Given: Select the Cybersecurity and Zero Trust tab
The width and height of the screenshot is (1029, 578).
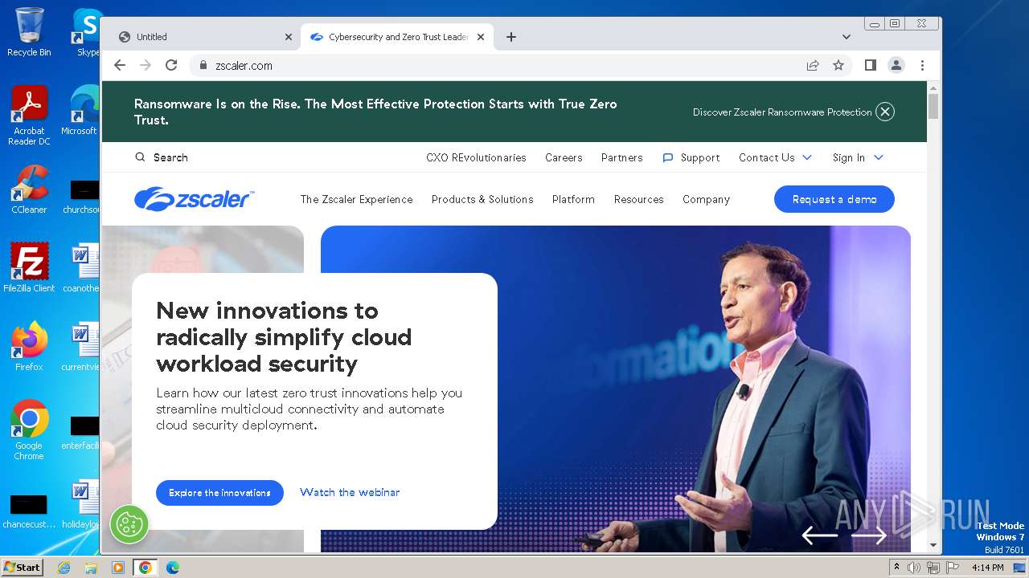Looking at the screenshot, I should [x=397, y=37].
